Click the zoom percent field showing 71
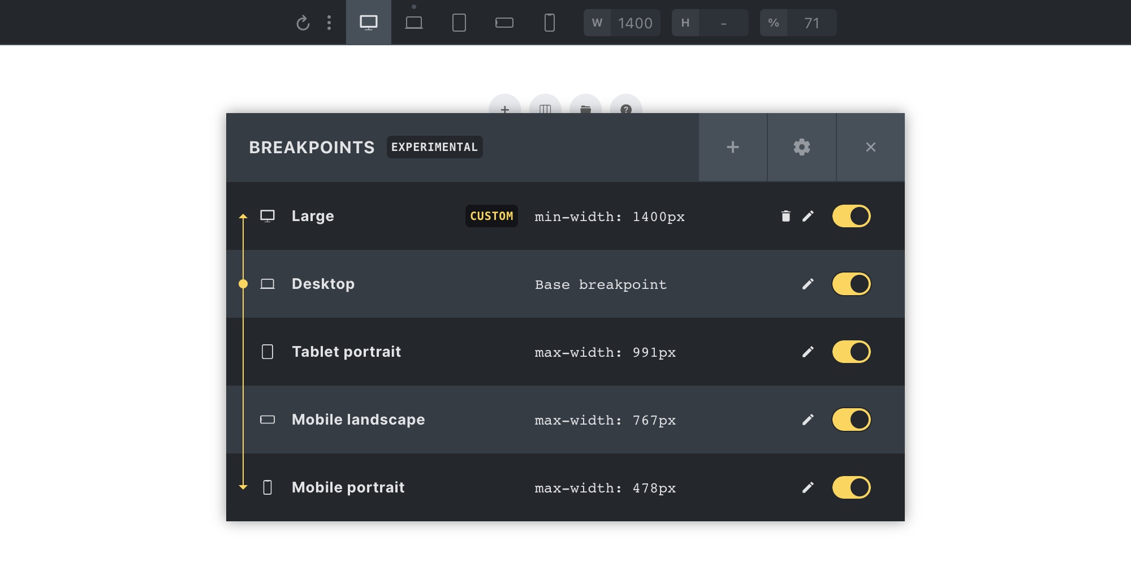 tap(811, 23)
